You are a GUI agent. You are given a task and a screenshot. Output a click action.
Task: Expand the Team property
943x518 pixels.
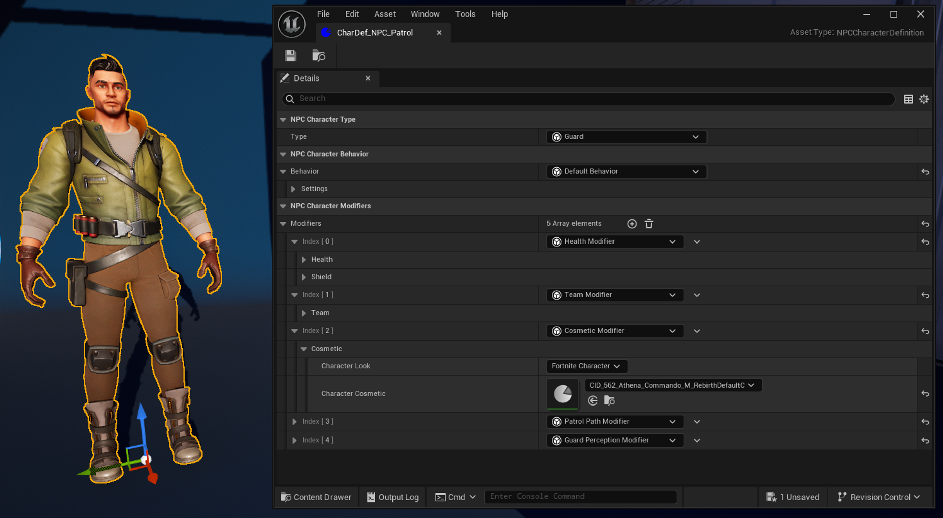pyautogui.click(x=304, y=313)
